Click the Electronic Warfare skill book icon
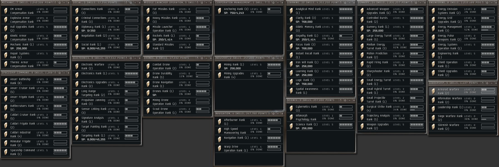Image resolution: width=499 pixels, height=167 pixels. 77,66
